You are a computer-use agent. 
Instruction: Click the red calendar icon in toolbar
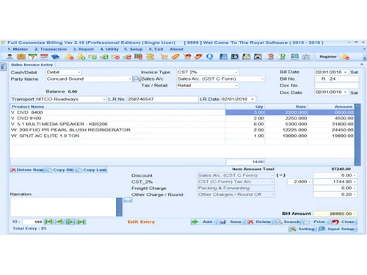tap(44, 56)
